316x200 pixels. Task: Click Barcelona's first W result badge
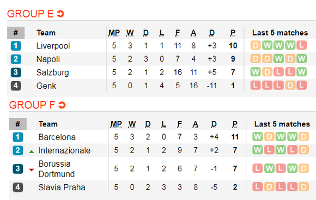click(258, 137)
